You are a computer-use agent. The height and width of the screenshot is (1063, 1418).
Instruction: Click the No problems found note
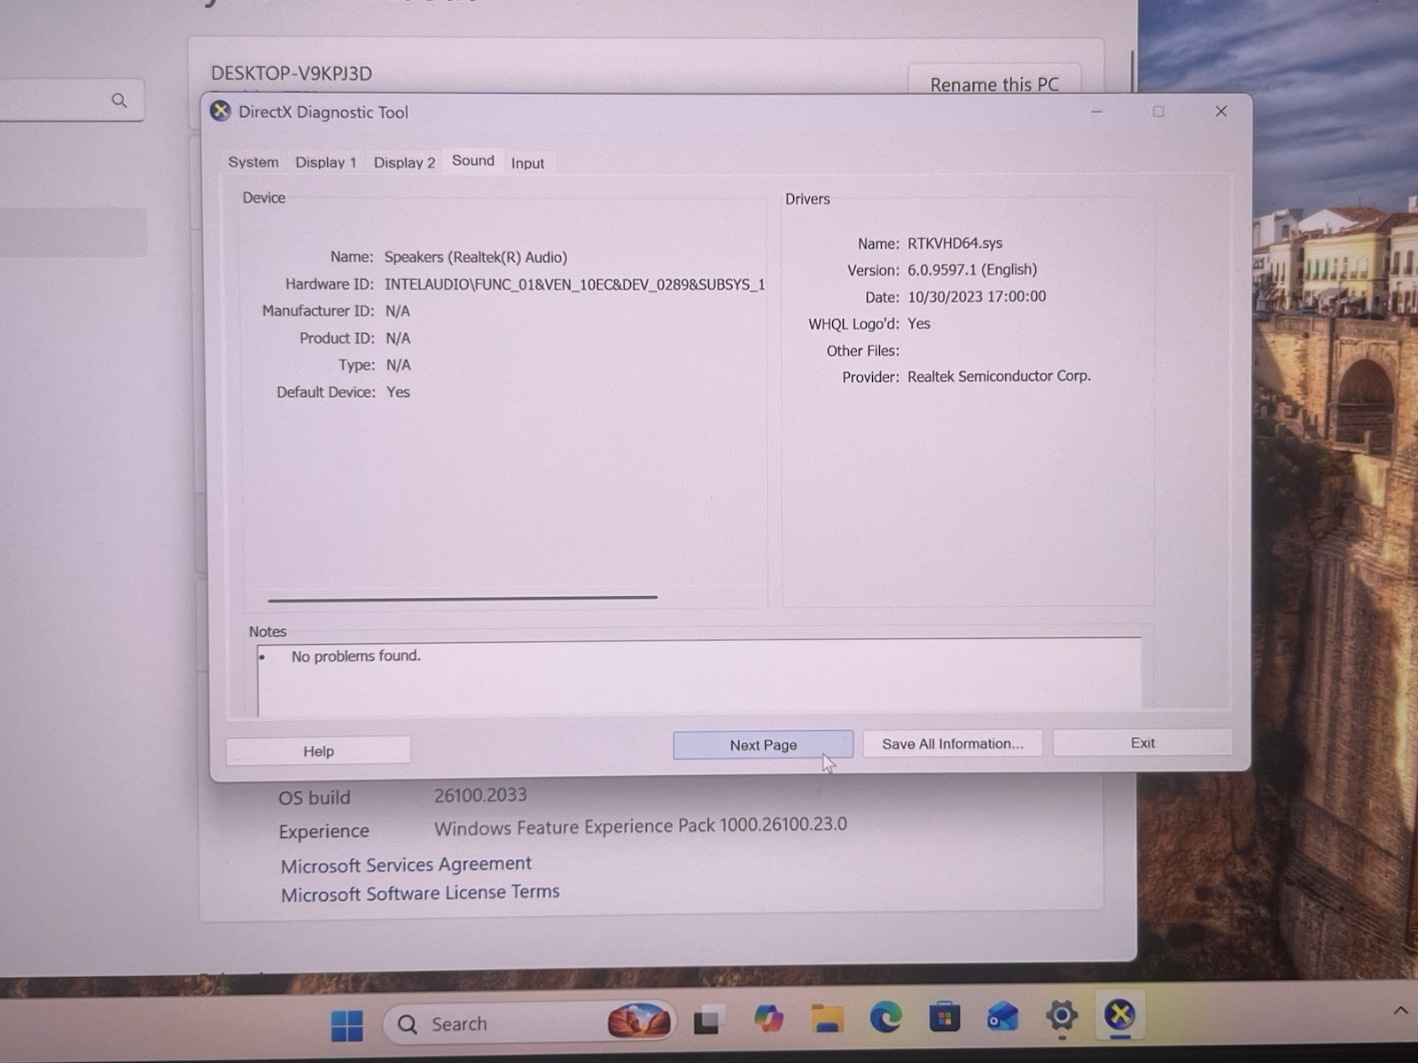click(356, 656)
